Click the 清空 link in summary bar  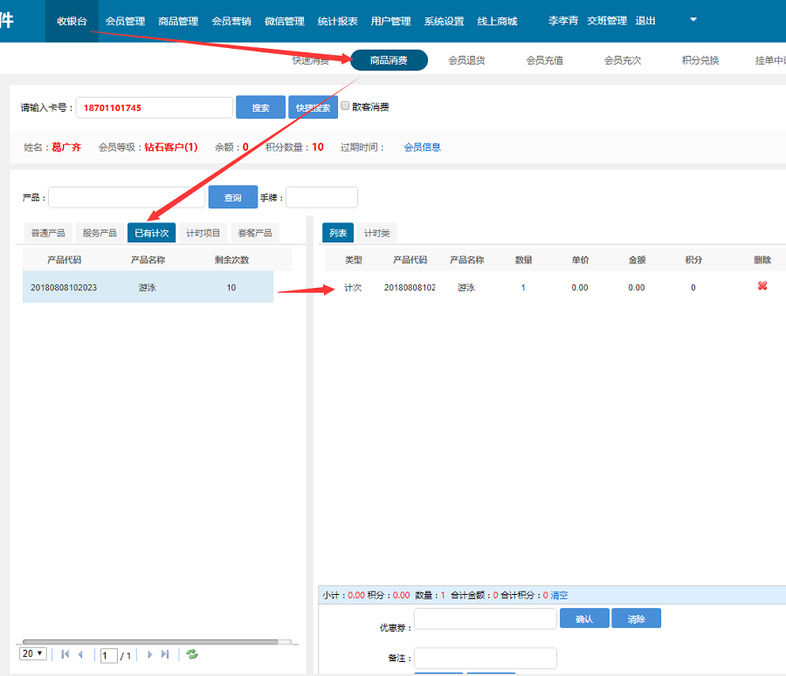pyautogui.click(x=559, y=595)
